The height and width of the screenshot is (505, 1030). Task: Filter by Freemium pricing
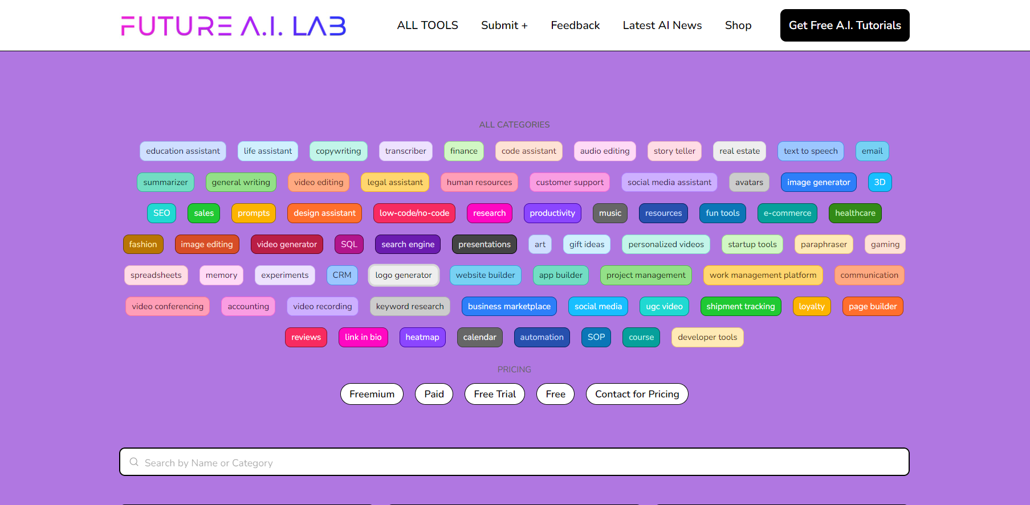click(x=372, y=394)
